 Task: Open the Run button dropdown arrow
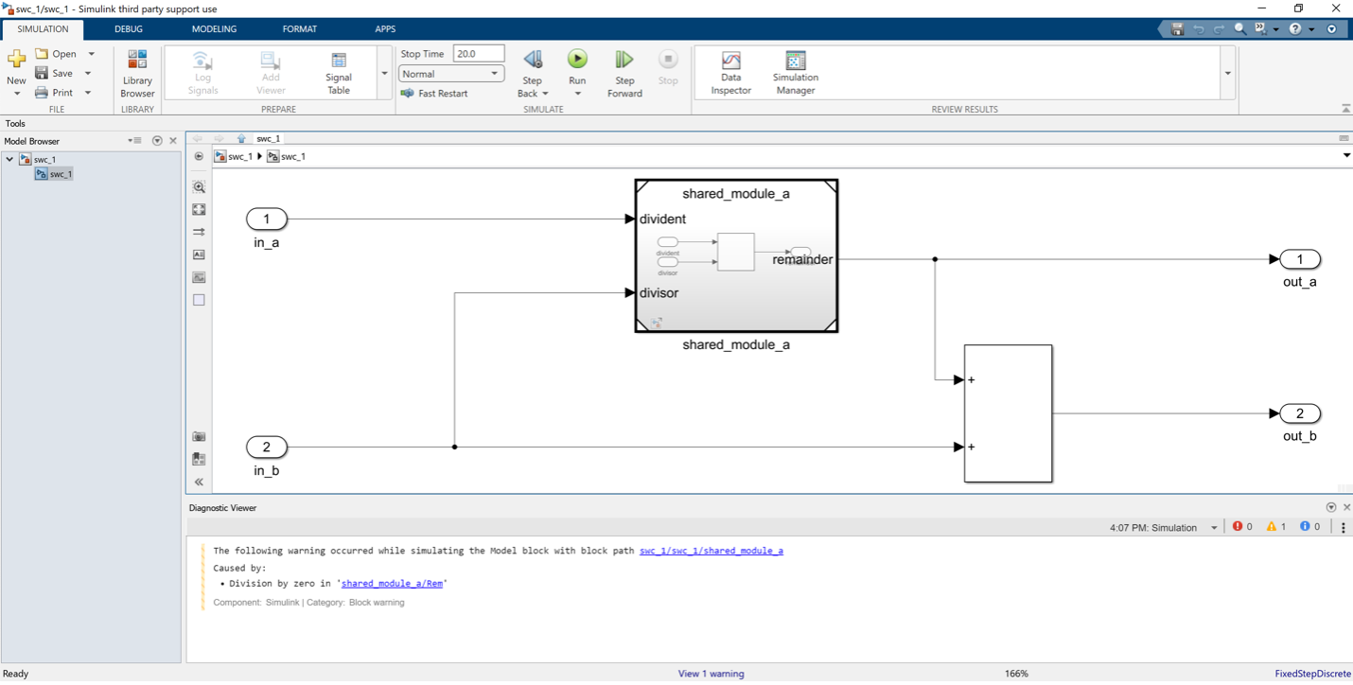pos(577,94)
